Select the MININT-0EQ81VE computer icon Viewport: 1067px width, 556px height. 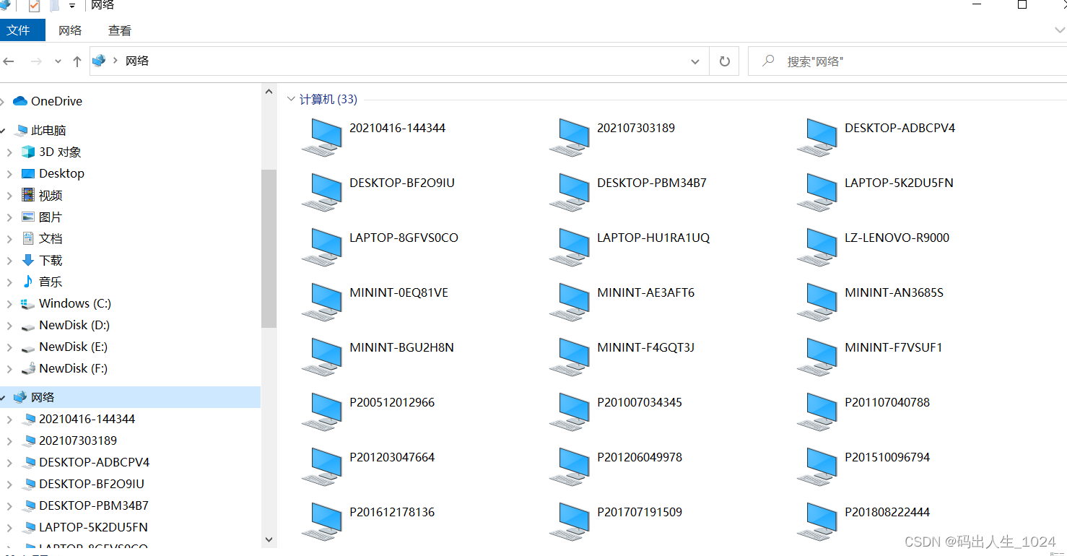322,301
